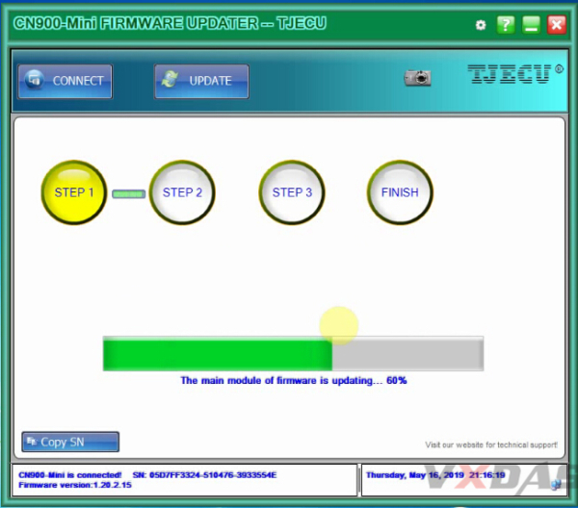Select the FINISH circle
The width and height of the screenshot is (578, 508).
point(400,192)
